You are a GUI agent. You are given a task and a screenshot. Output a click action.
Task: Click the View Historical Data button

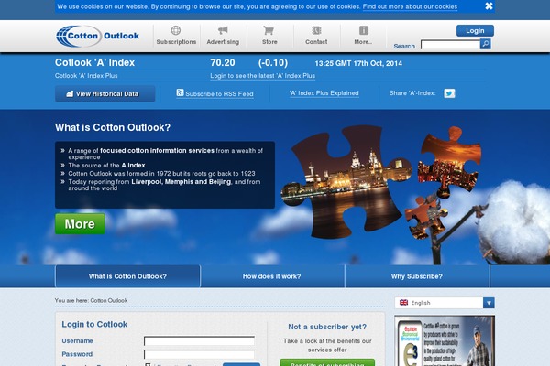104,94
